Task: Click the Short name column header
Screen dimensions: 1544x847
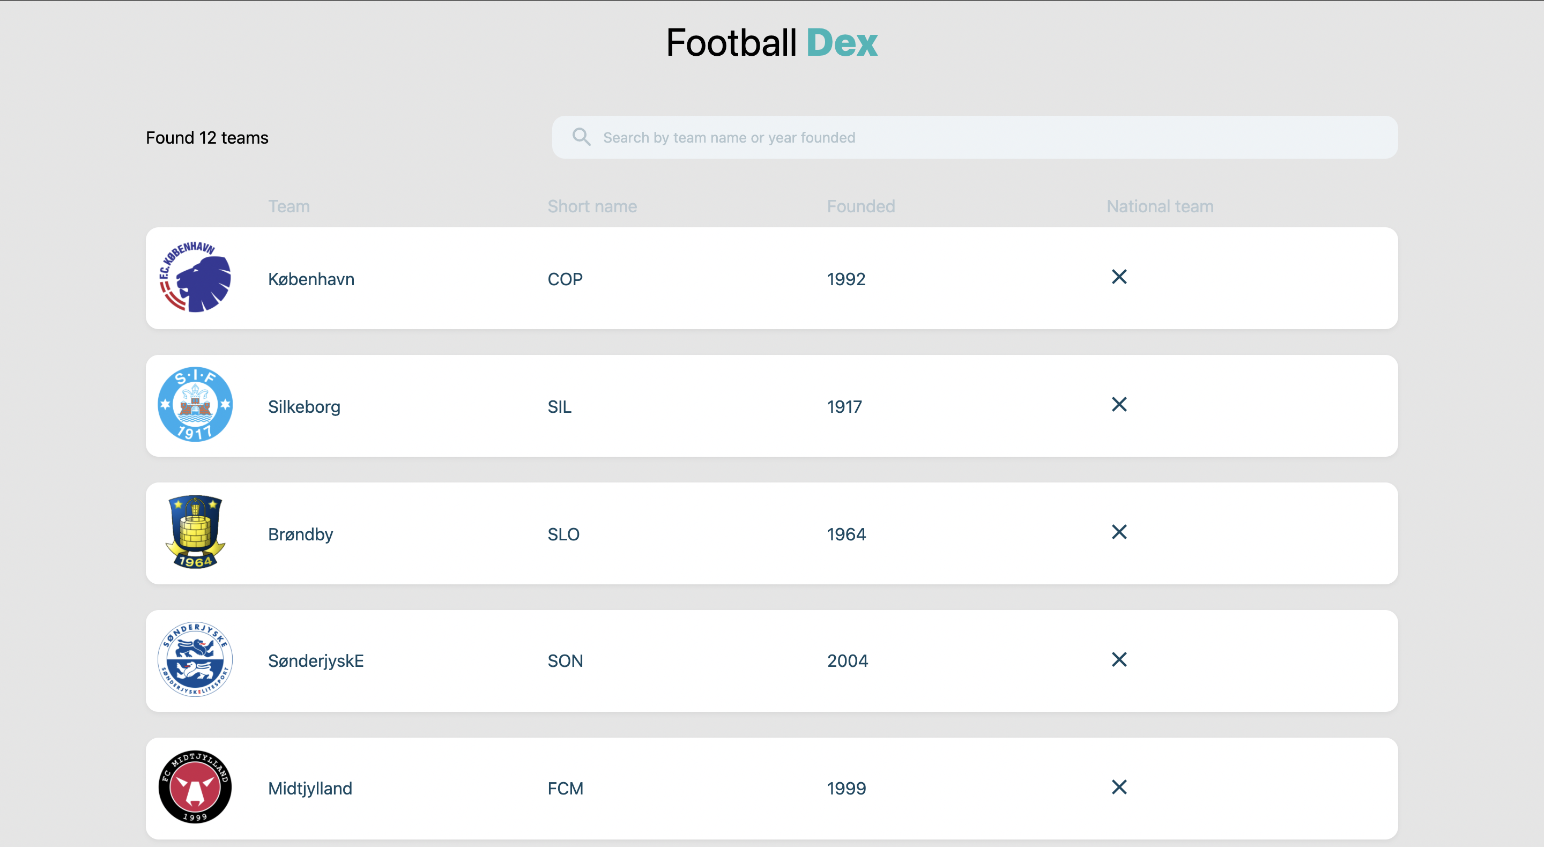Action: coord(591,206)
